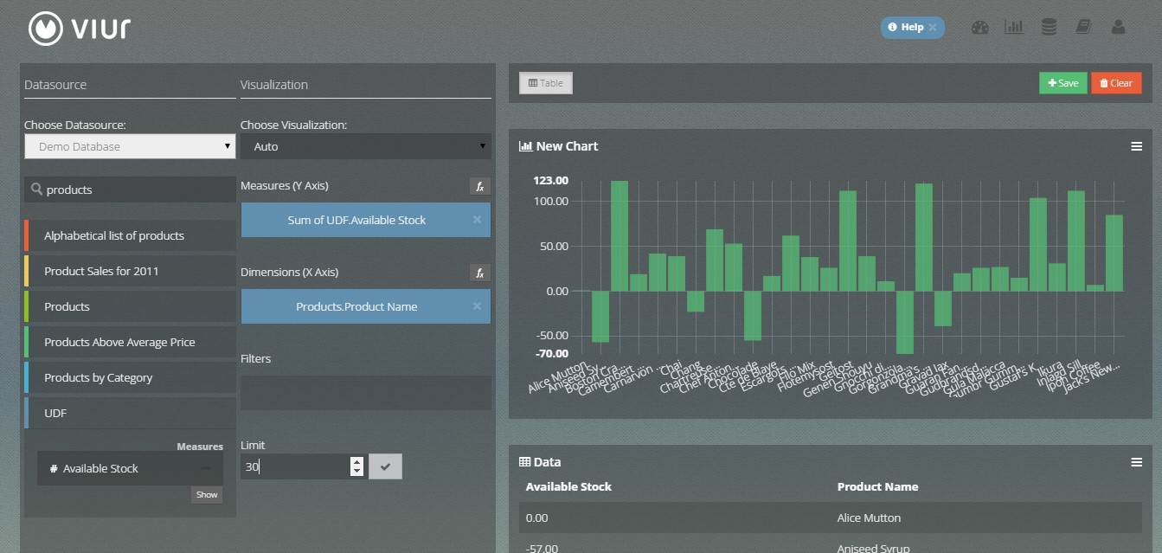Image resolution: width=1162 pixels, height=553 pixels.
Task: Dismiss the Help badge with its X
Action: click(x=933, y=28)
